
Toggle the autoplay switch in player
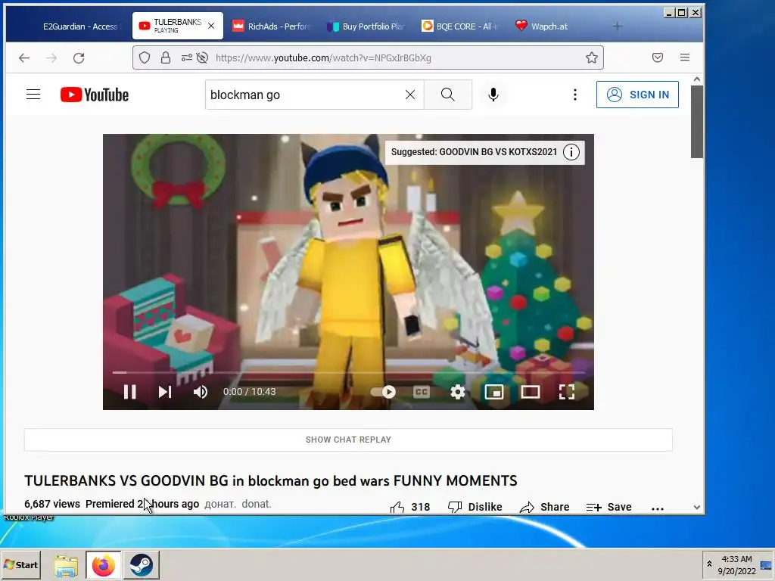384,392
